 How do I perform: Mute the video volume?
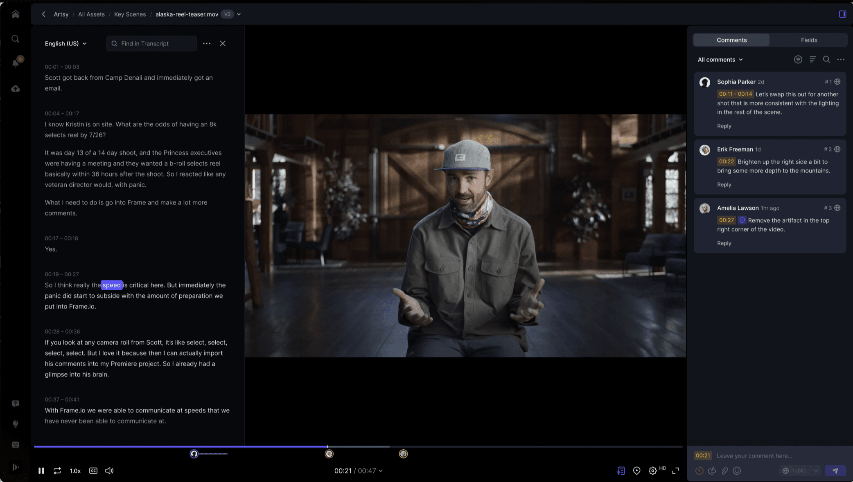point(109,471)
